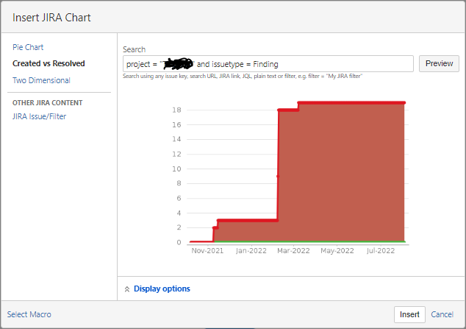This screenshot has height=329, width=466.
Task: Select Created vs Resolved chart type
Action: coord(49,63)
